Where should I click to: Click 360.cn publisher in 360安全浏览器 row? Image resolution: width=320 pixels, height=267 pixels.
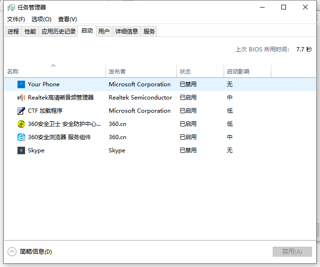pos(117,137)
